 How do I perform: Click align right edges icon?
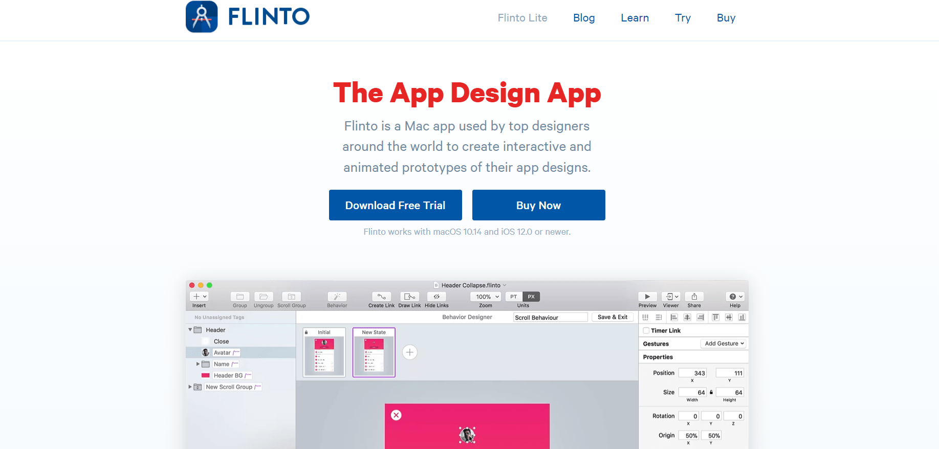(x=701, y=317)
